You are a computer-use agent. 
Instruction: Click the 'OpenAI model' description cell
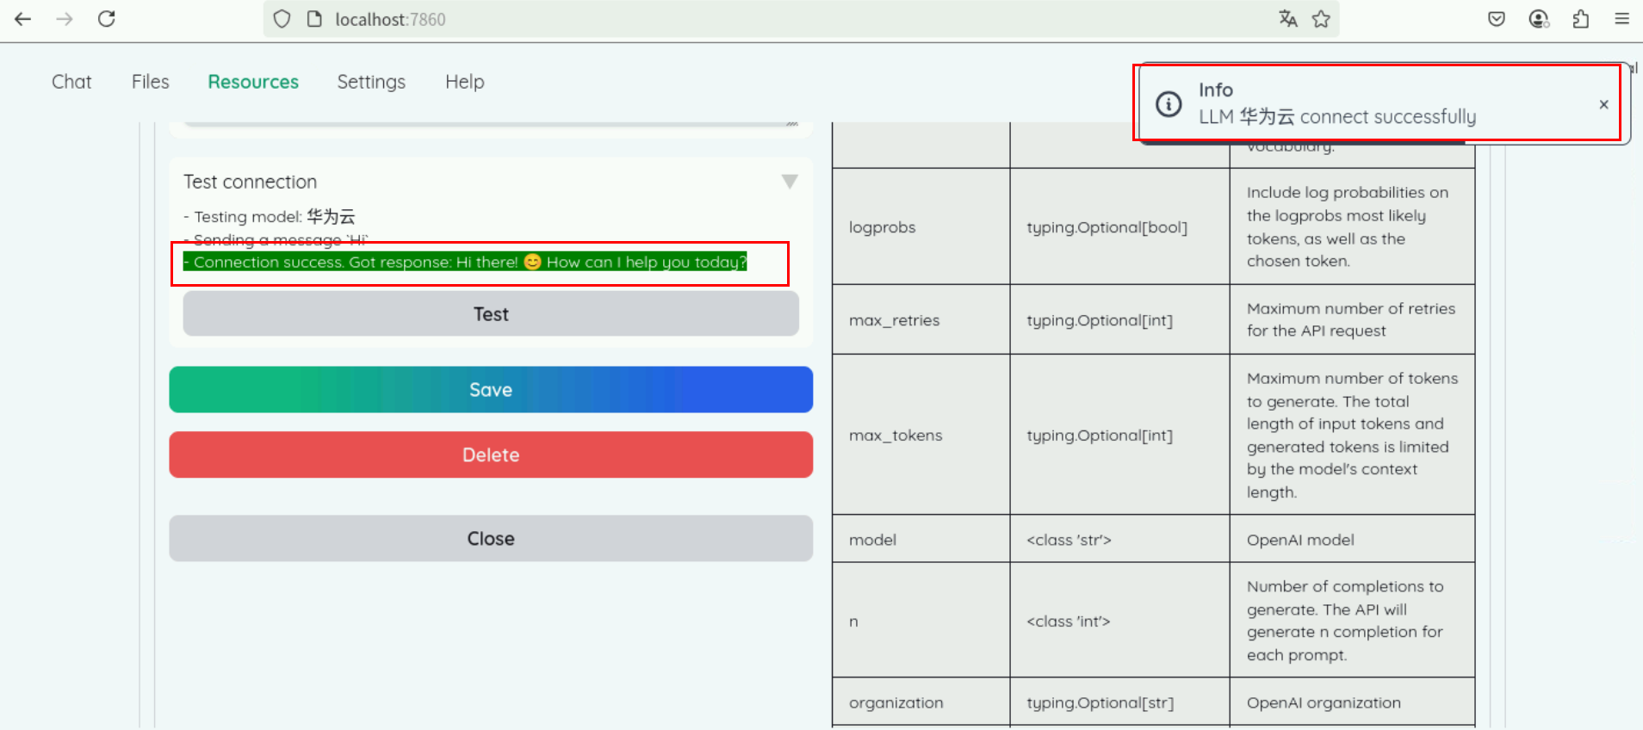1352,539
